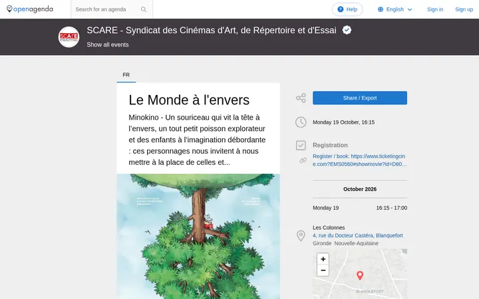Open the Sign up link
The height and width of the screenshot is (299, 479).
click(464, 9)
